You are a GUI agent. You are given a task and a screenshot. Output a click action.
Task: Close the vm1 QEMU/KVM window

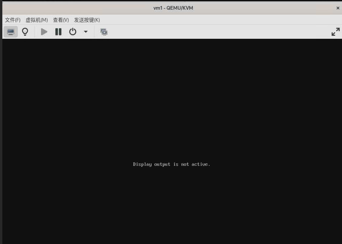pos(338,8)
